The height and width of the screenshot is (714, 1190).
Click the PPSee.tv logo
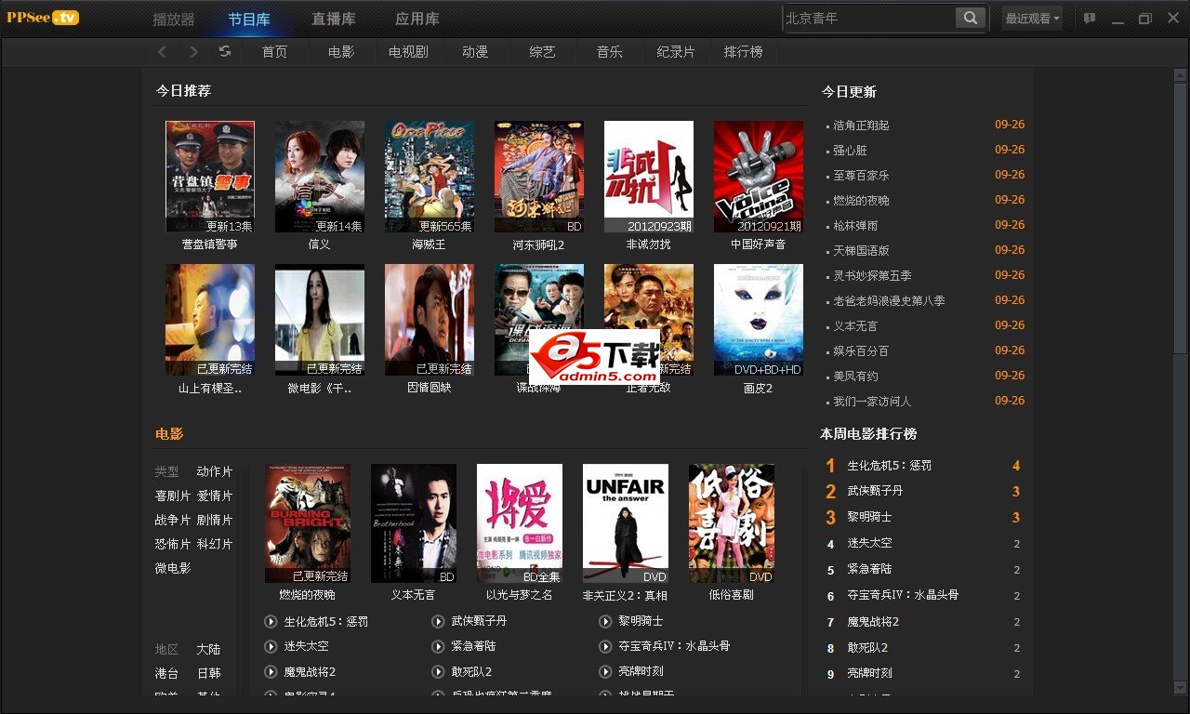coord(43,18)
